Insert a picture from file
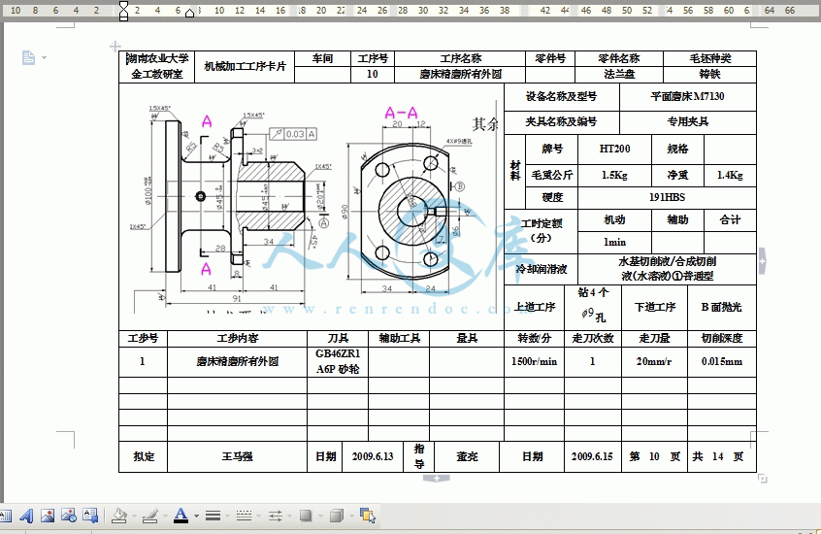The height and width of the screenshot is (534, 821). click(48, 517)
